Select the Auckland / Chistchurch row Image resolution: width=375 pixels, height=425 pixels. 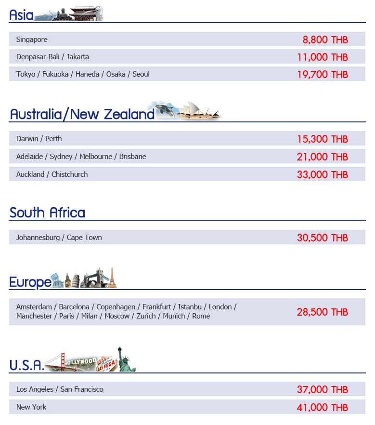(x=187, y=174)
